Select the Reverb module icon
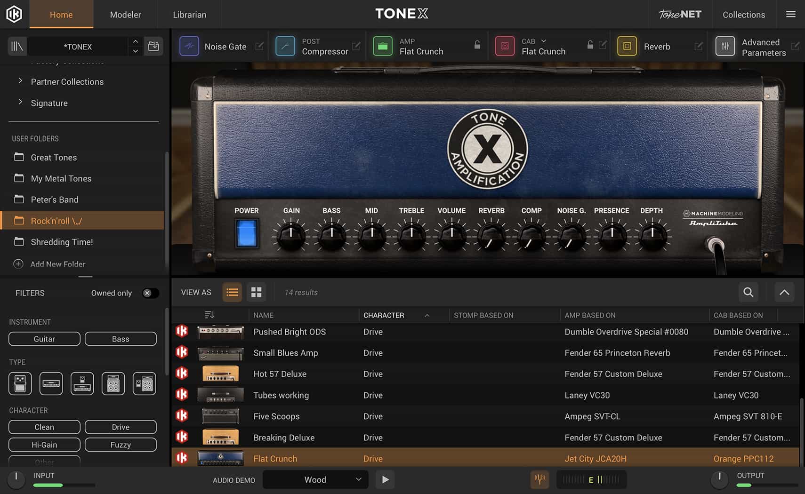 point(627,46)
